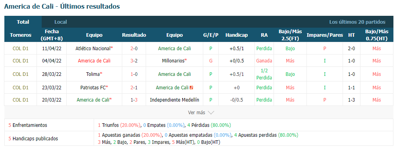
Task: Click the red card icon beside America de Cali
Action: click(192, 88)
